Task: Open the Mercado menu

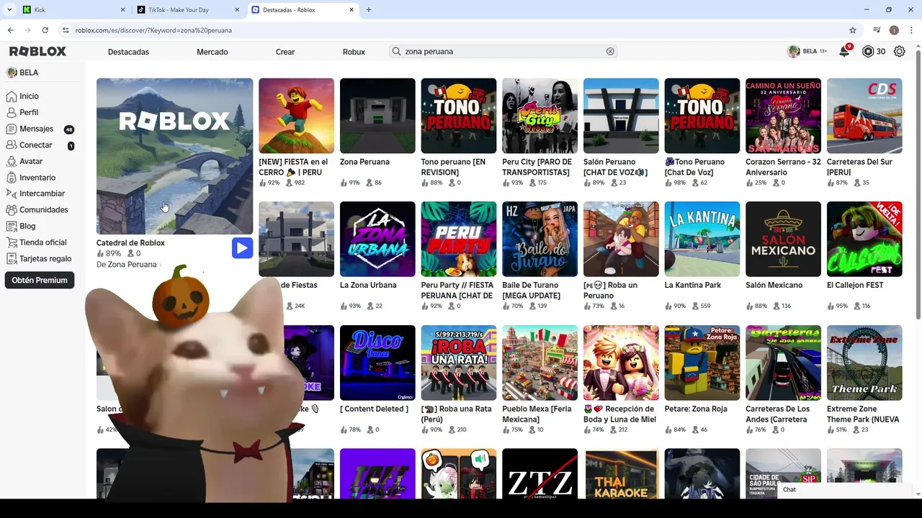Action: tap(212, 52)
